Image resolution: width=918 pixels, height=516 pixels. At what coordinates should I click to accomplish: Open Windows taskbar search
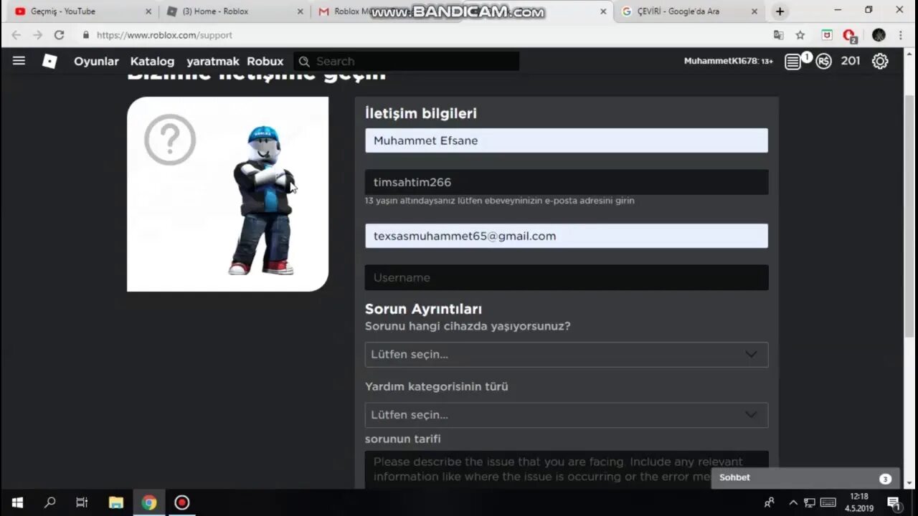pos(49,502)
